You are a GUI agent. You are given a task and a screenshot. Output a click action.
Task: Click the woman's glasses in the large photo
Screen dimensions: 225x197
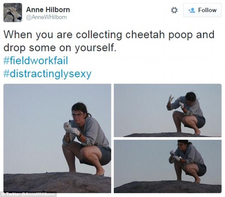(77, 115)
